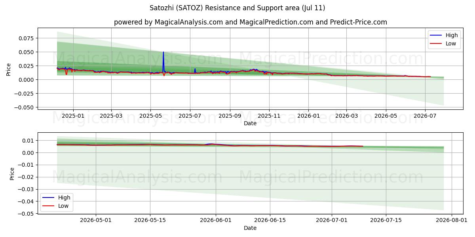
Task: Click the 'Price' y-axis title of the bottom chart
Action: [12, 174]
